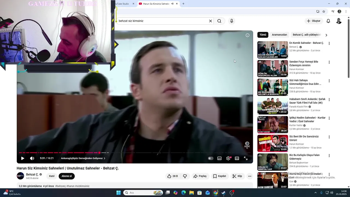
Task: Open the chapter 'Ankaragüçlüyüz Derneğinden Geliyoruz'
Action: tap(83, 158)
